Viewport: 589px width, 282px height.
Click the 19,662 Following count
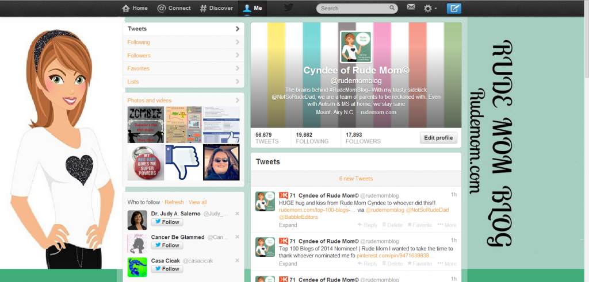pos(312,138)
